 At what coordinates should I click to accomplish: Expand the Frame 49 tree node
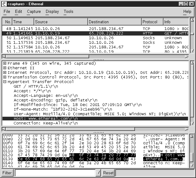tap(5, 63)
